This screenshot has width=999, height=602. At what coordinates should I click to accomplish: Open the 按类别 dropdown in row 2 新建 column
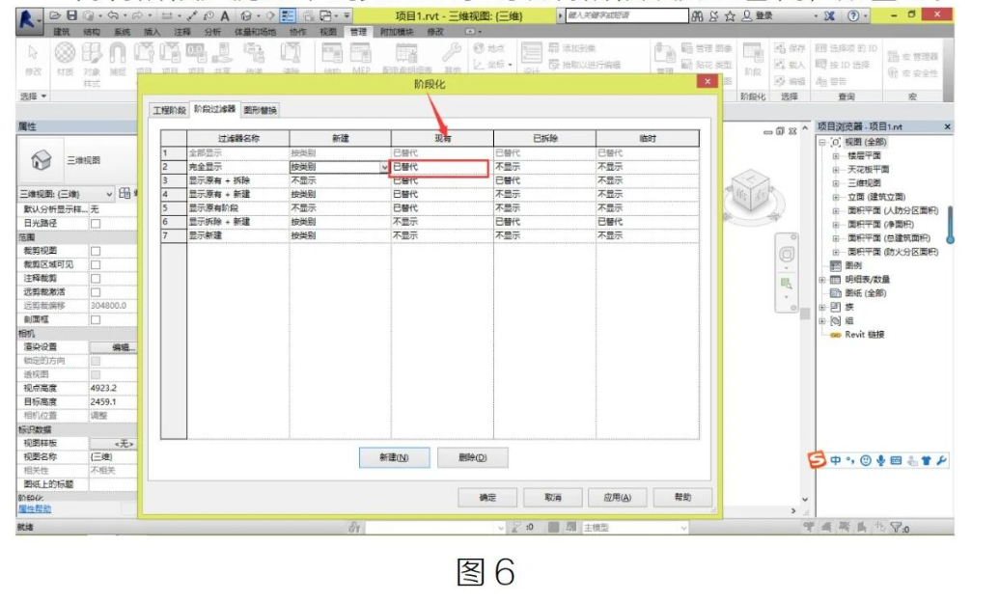pyautogui.click(x=384, y=167)
